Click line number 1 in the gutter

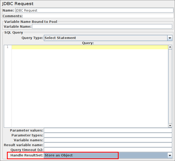(x=8, y=47)
